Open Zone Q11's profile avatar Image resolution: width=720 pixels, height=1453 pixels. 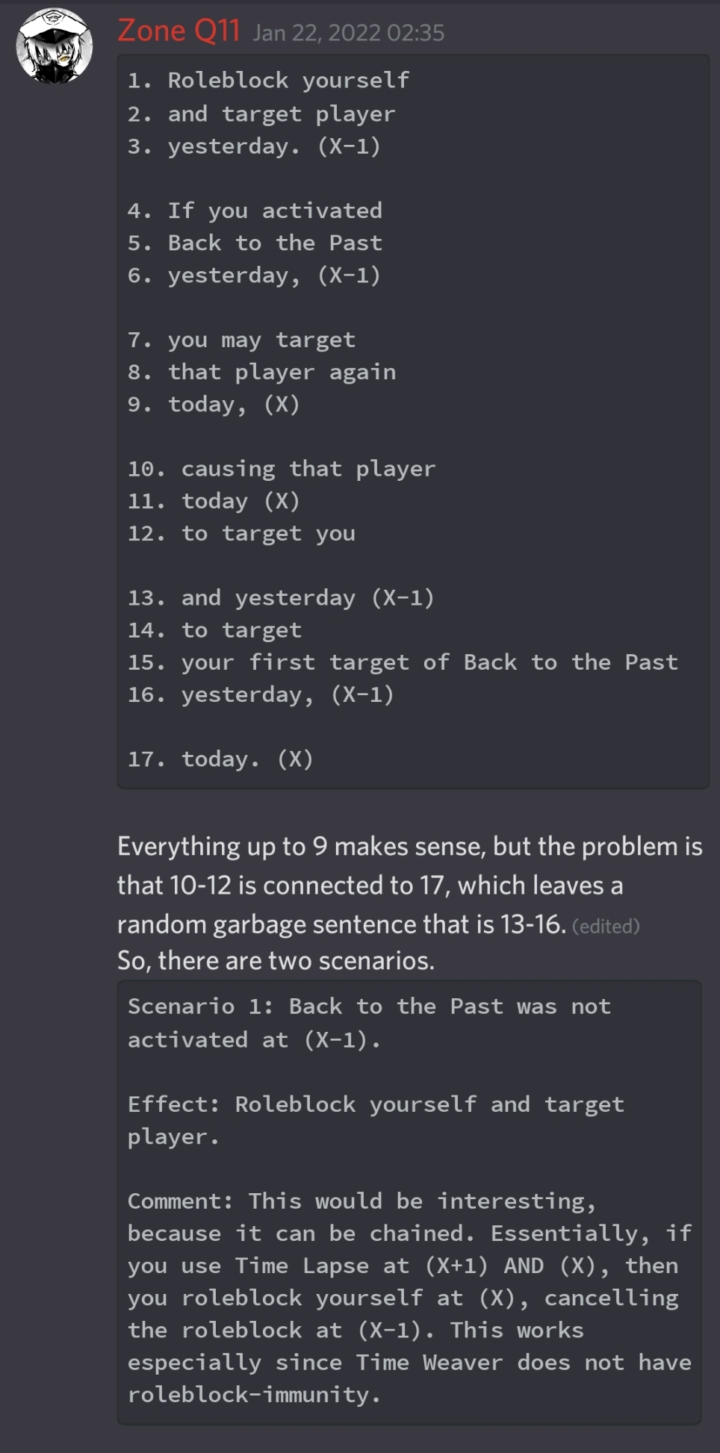[55, 46]
